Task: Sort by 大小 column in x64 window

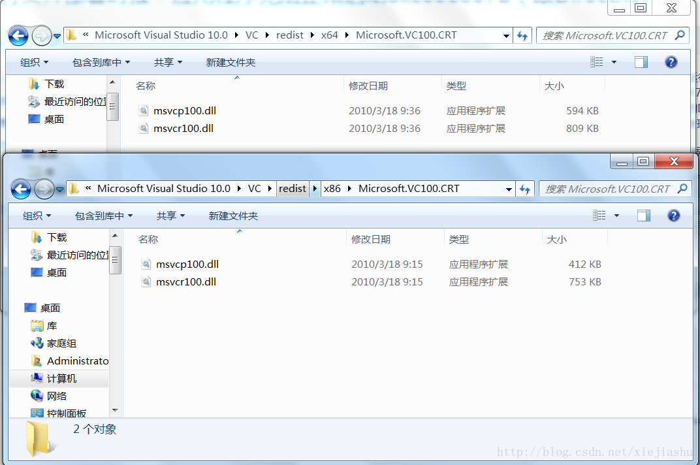Action: (554, 86)
